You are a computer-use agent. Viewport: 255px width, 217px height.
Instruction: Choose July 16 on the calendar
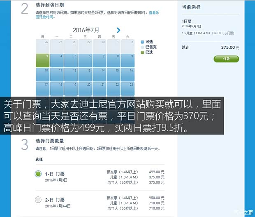(128, 75)
